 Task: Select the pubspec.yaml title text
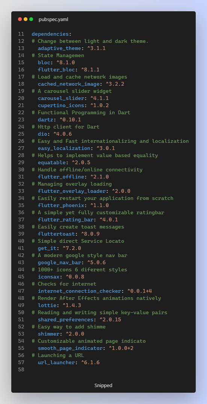[53, 20]
